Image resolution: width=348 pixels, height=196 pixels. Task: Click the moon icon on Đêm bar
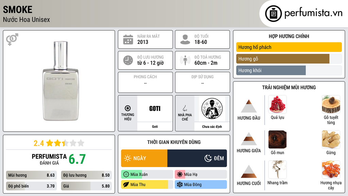(208, 158)
